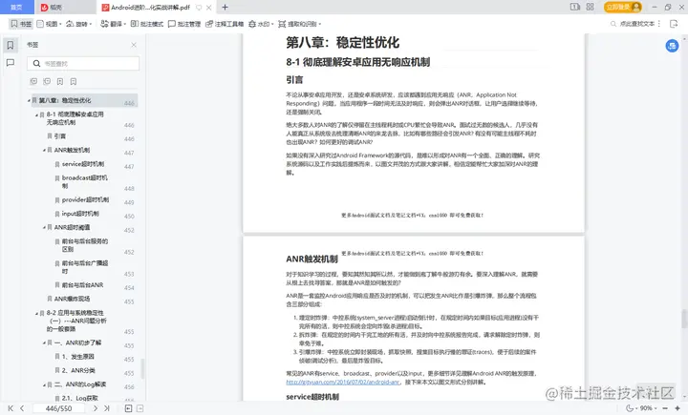688x415 pixels.
Task: Open the 90% zoom level dropdown
Action: [x=648, y=408]
